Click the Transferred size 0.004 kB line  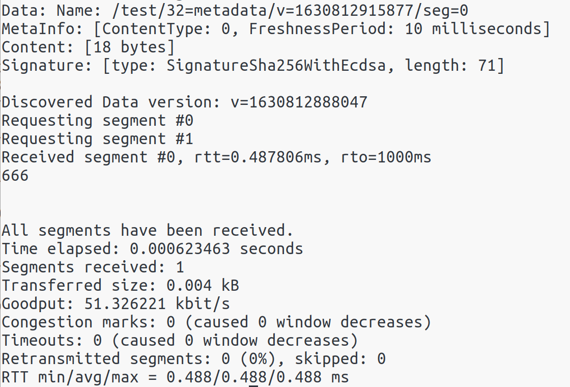pyautogui.click(x=120, y=286)
